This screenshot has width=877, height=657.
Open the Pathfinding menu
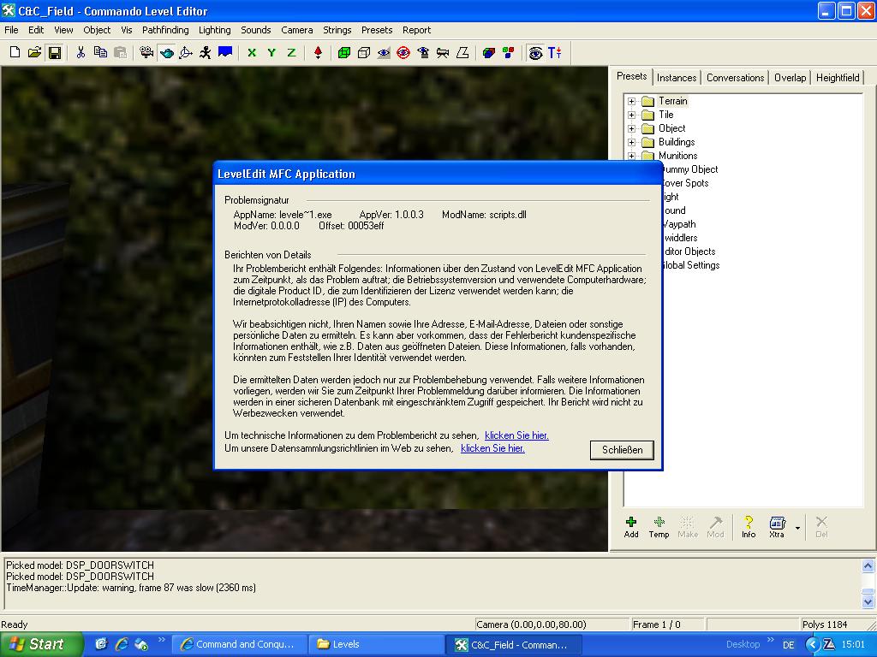point(165,30)
